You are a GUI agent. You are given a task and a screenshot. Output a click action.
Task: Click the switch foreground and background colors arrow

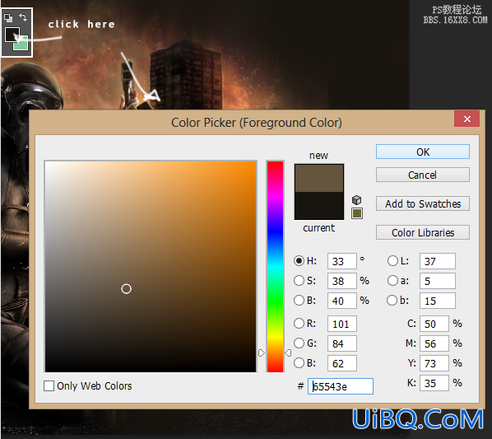click(23, 17)
